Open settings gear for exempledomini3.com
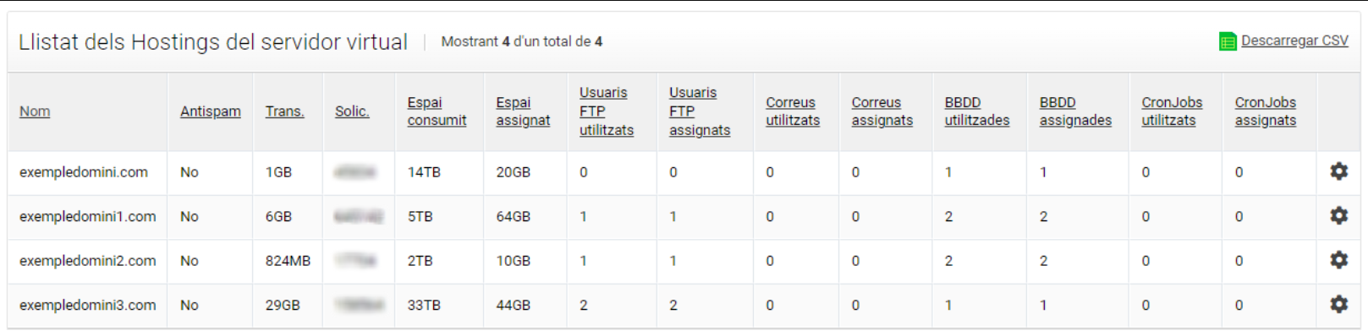The height and width of the screenshot is (336, 1368). 1338,305
